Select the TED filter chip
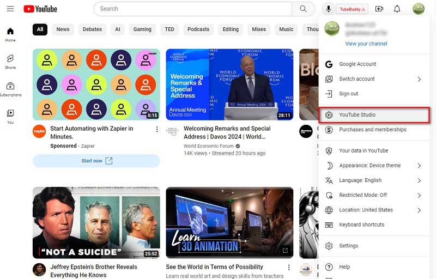 169,29
